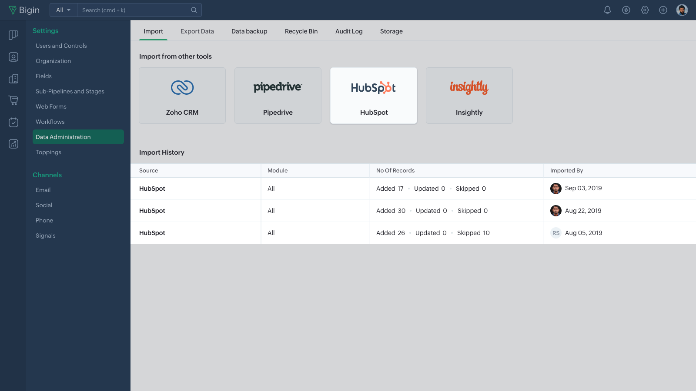696x391 pixels.
Task: Open the Companies module icon
Action: [x=13, y=79]
